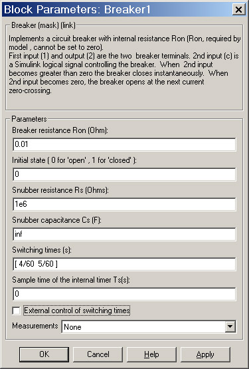Viewport: 249px width, 369px height.
Task: Enable External control of switching times checkbox
Action: [16, 310]
